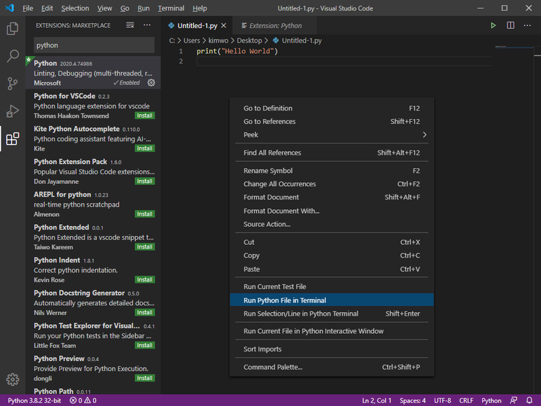Select Rename Symbol
The image size is (541, 406).
click(332, 171)
